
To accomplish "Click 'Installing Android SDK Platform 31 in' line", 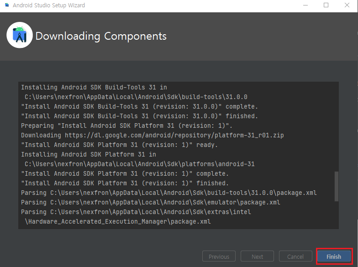I will click(89, 154).
